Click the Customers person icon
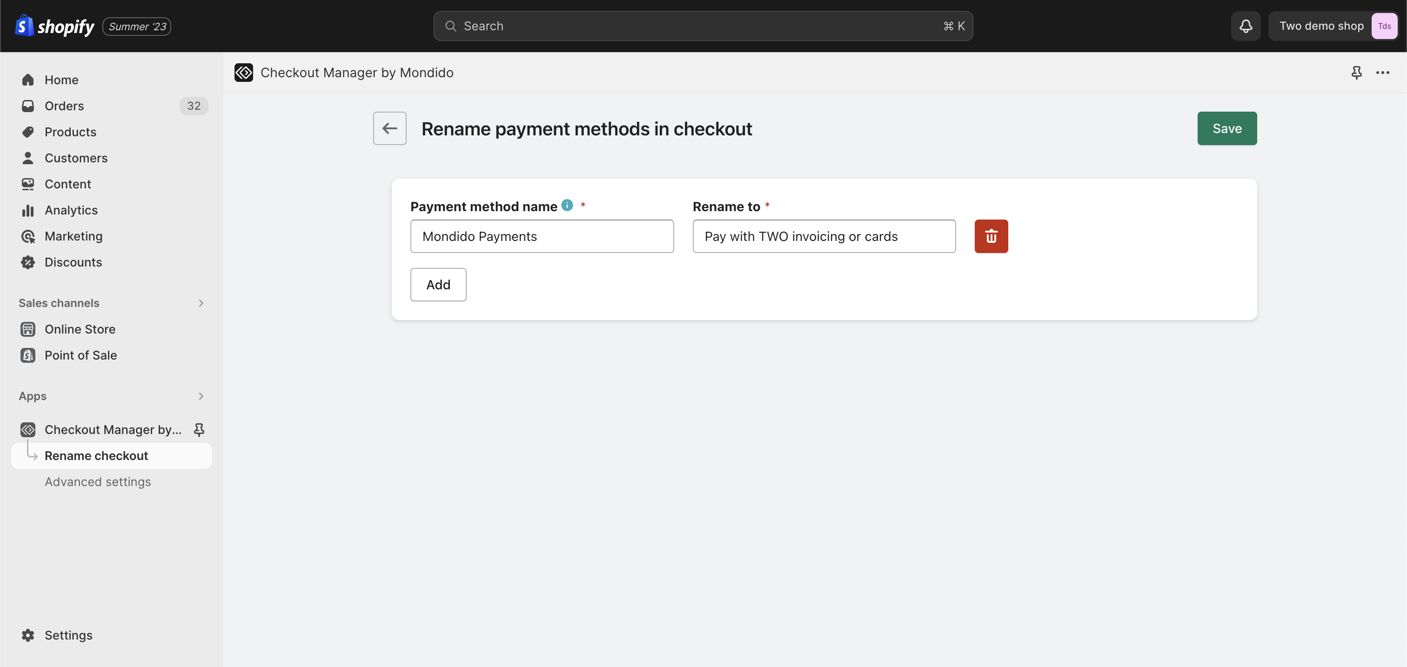Screen dimensions: 1407x667 [28, 158]
